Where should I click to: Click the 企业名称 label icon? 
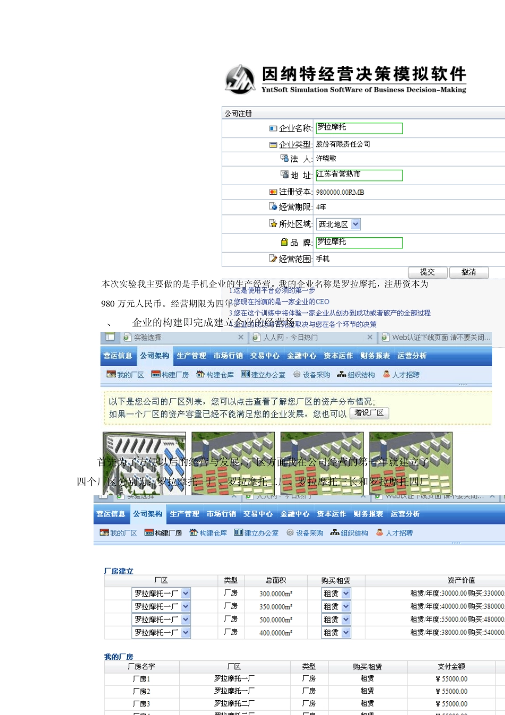tap(273, 128)
